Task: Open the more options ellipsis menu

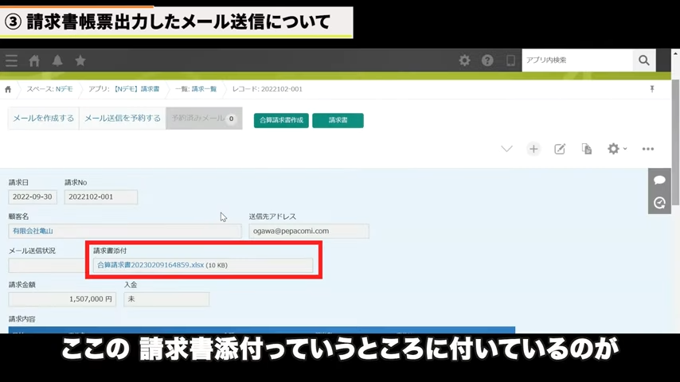Action: click(648, 149)
